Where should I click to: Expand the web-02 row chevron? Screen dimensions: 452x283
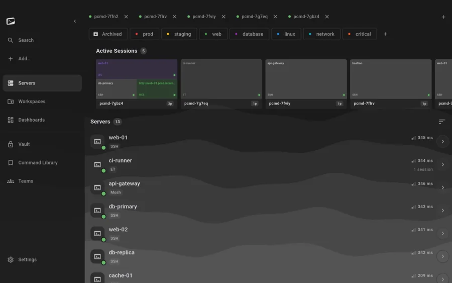click(443, 233)
